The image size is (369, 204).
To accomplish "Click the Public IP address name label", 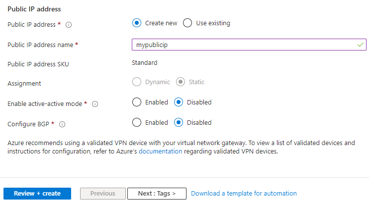I will pos(43,45).
